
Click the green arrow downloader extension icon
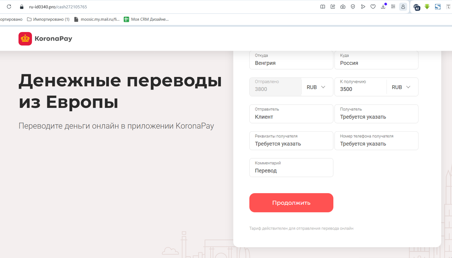tap(427, 7)
